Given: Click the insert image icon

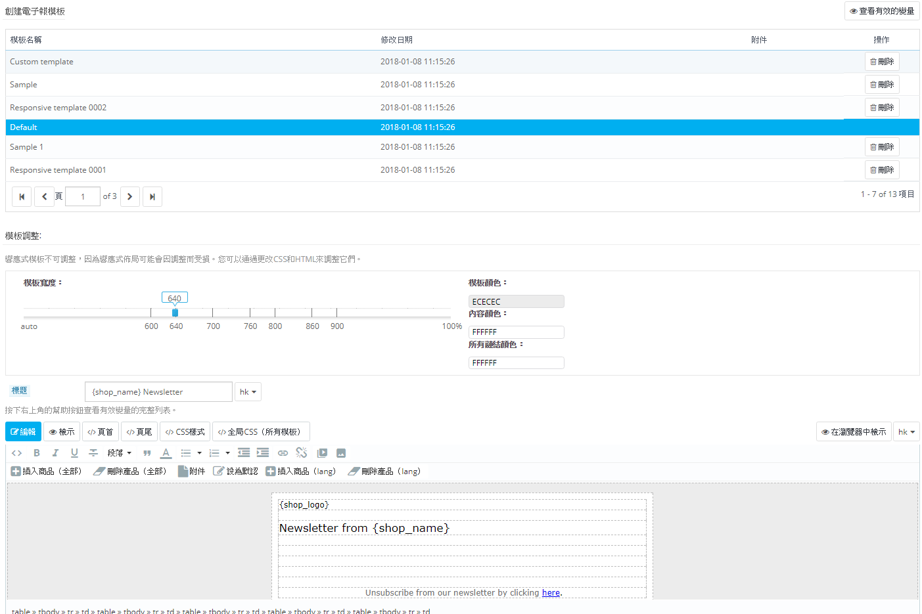Looking at the screenshot, I should (x=341, y=453).
